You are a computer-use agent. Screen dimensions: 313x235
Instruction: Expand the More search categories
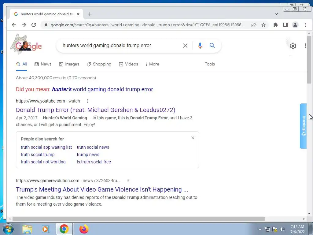[153, 64]
